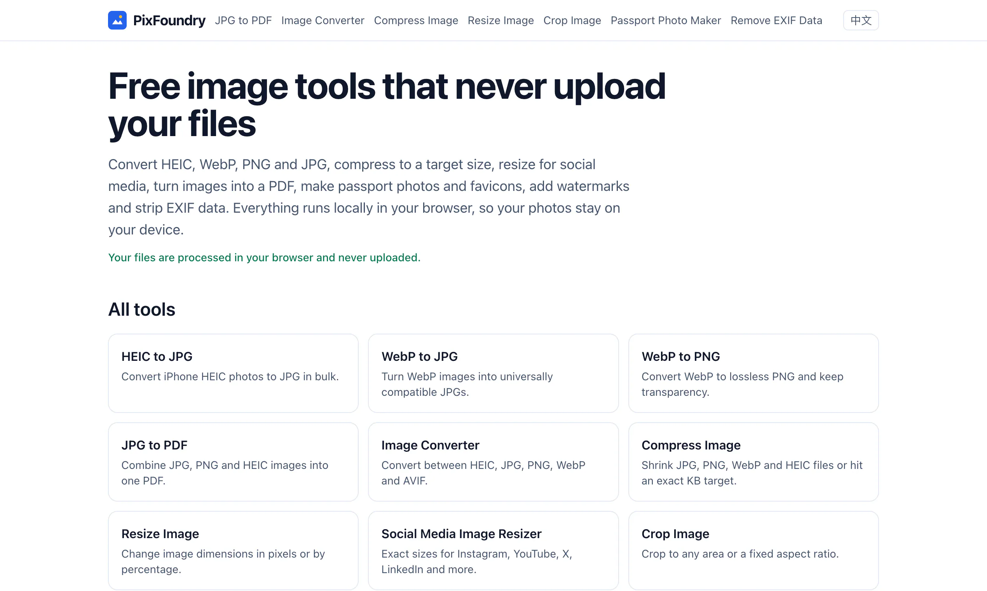Click the green 'never uploaded' notice text

click(264, 258)
